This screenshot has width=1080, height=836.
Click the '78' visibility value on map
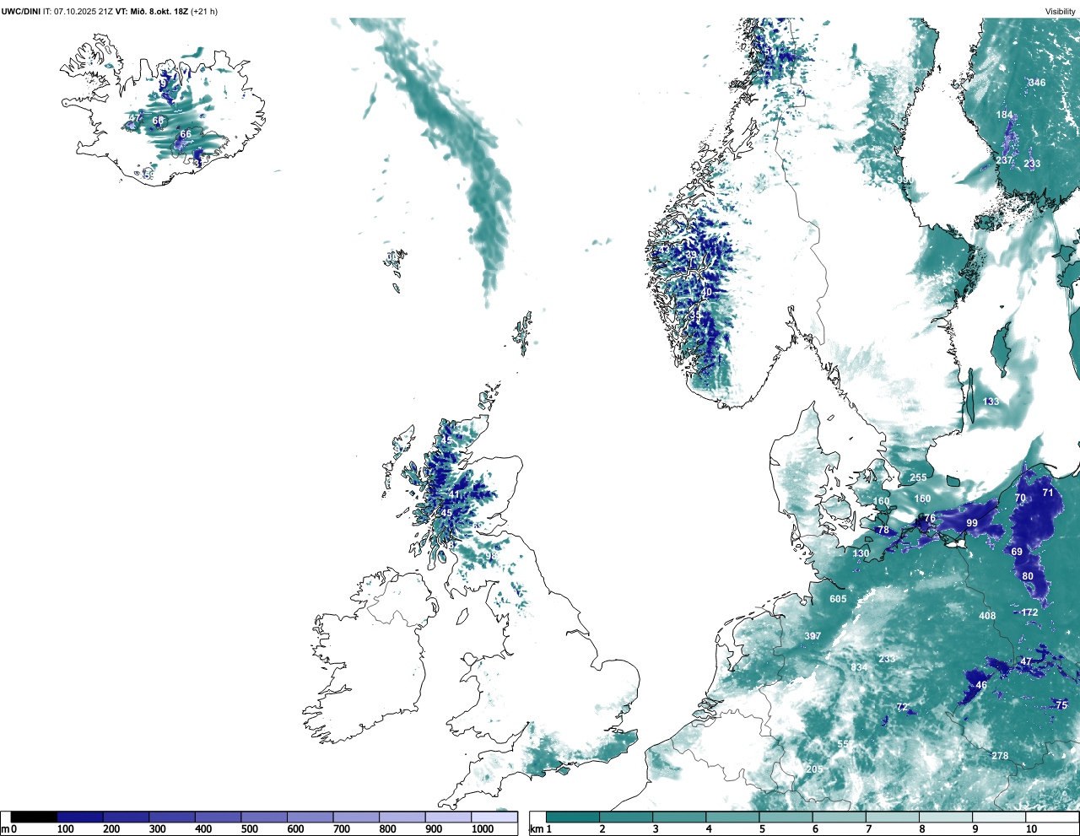pyautogui.click(x=883, y=531)
